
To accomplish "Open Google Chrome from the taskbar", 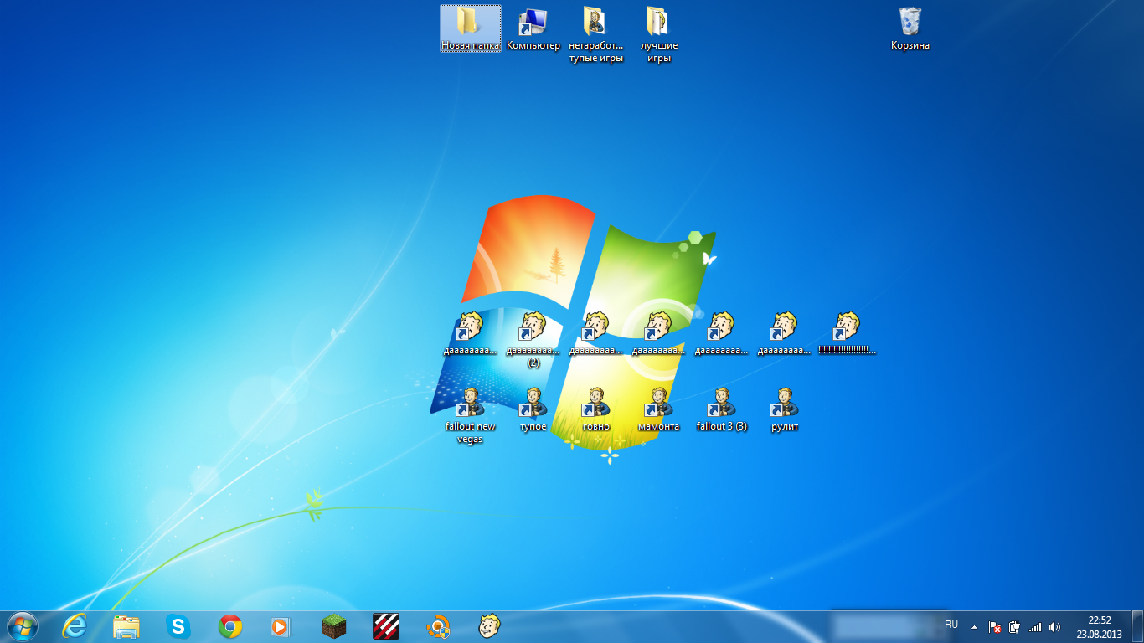I will coord(230,626).
